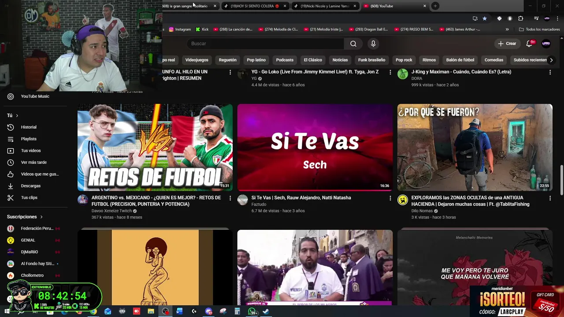Show hidden bookmarks with the double chevron
This screenshot has width=564, height=317.
507,29
